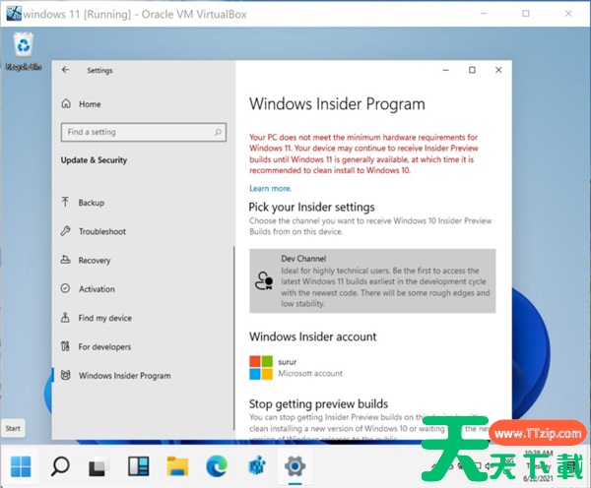Image resolution: width=591 pixels, height=488 pixels.
Task: Click the Update & Security heading
Action: point(94,160)
